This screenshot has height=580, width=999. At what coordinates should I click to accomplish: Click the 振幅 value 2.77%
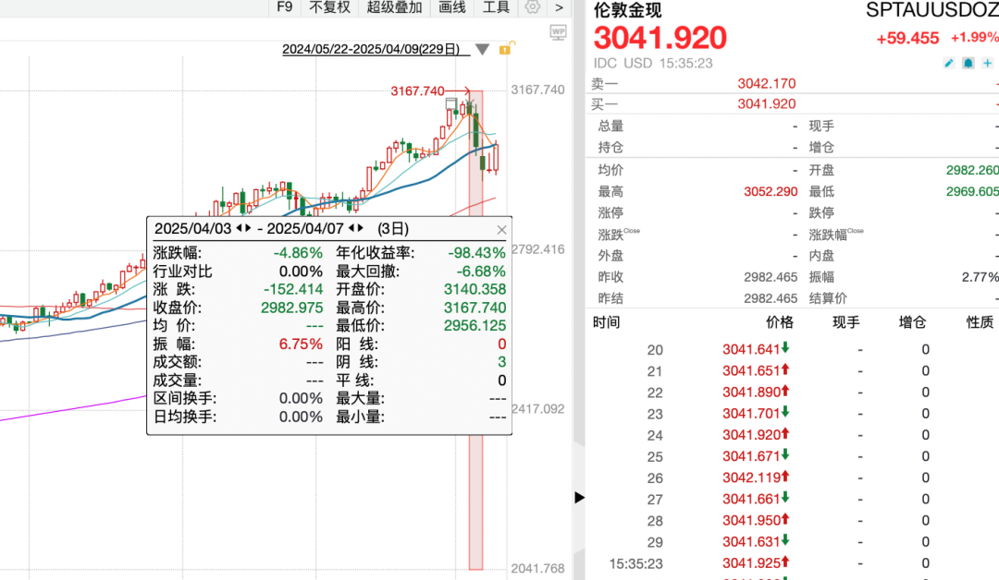click(x=980, y=277)
